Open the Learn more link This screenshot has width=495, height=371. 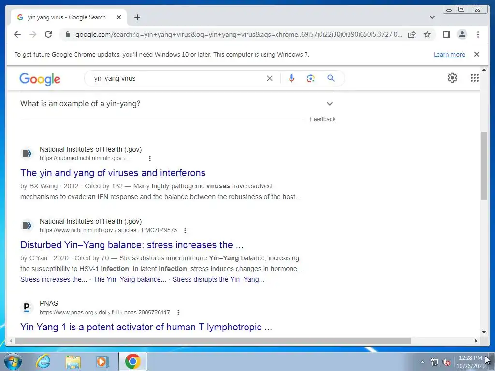[449, 54]
